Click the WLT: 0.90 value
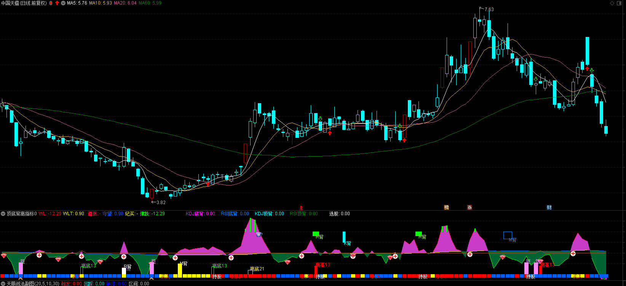 (73, 214)
